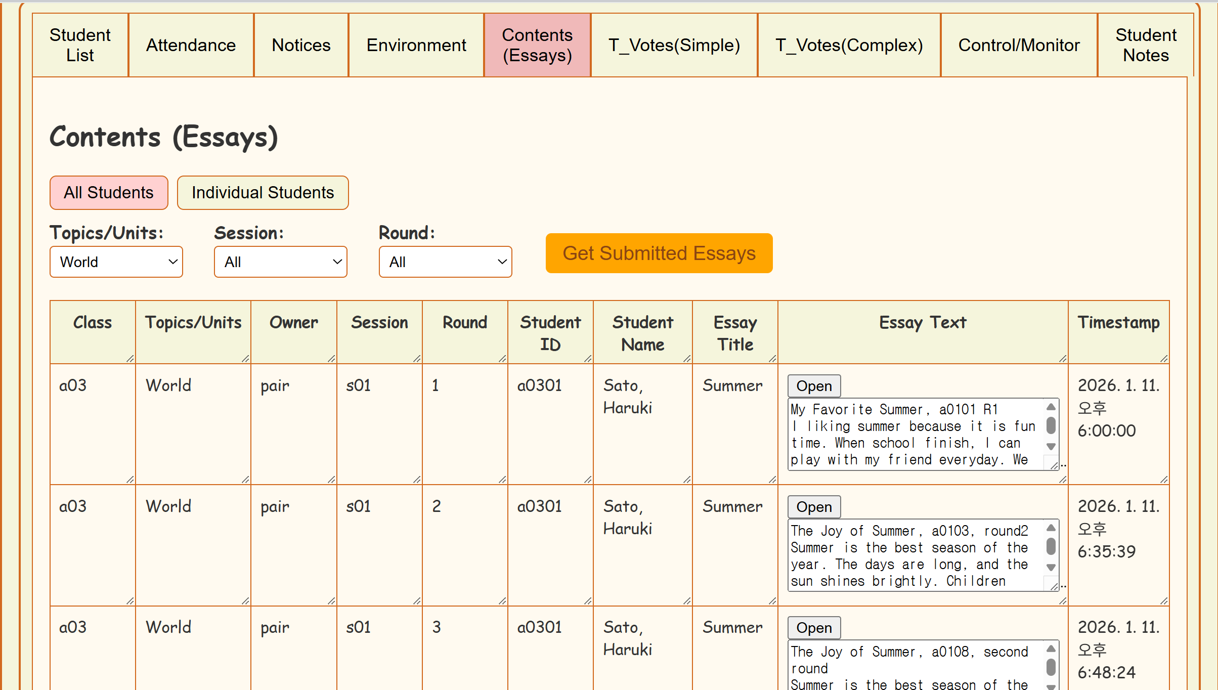Click scroll-down arrow in first essay textarea

tap(1051, 446)
